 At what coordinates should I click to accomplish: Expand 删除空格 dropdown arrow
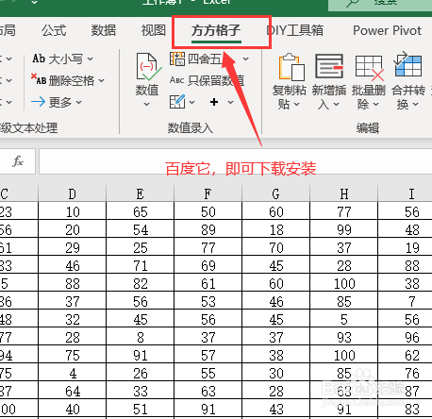(x=101, y=81)
